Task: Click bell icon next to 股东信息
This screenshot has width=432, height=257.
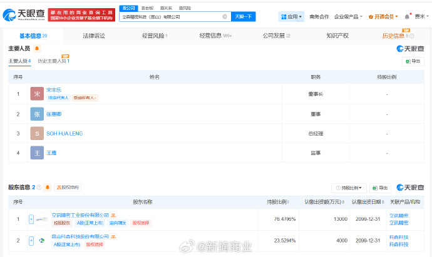Action: tap(48, 188)
